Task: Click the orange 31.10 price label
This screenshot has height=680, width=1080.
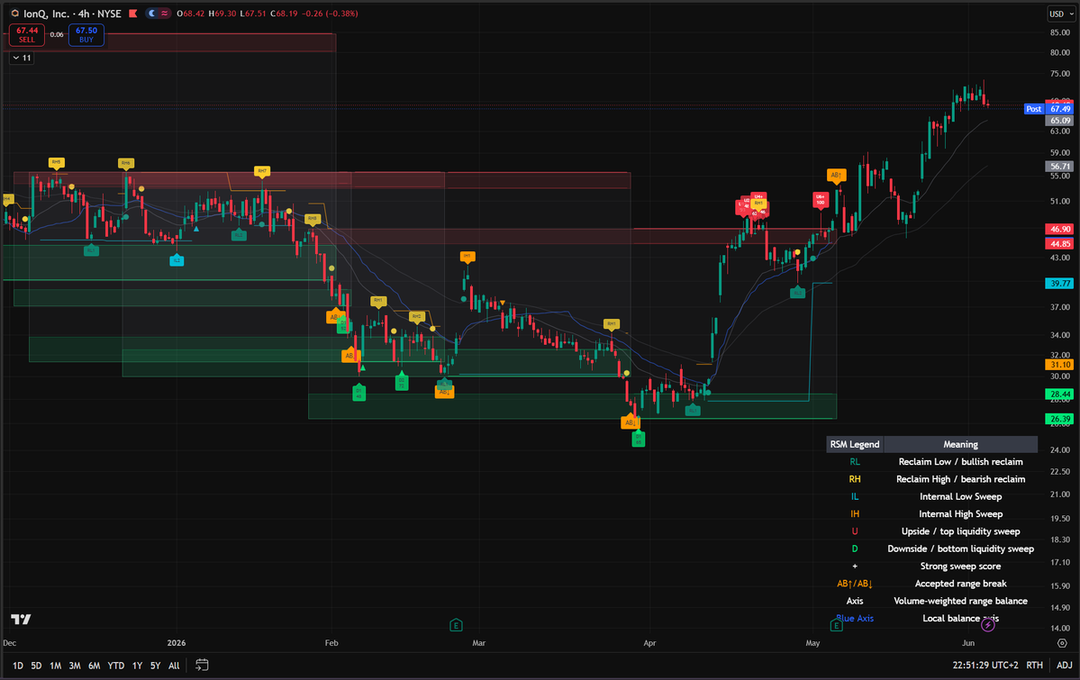Action: click(x=1060, y=365)
